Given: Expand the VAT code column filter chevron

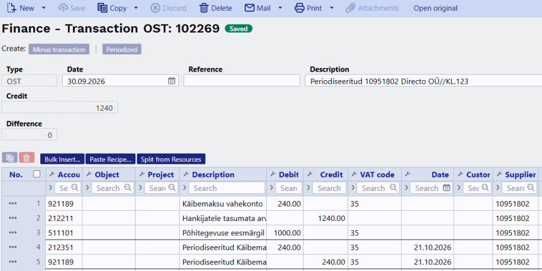Looking at the screenshot, I should 353,188.
